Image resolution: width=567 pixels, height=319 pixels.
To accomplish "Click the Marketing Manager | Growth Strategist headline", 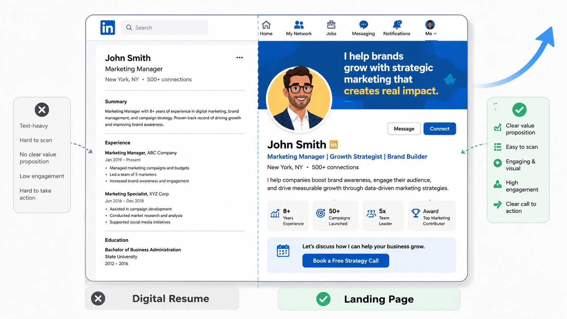I will coord(347,157).
